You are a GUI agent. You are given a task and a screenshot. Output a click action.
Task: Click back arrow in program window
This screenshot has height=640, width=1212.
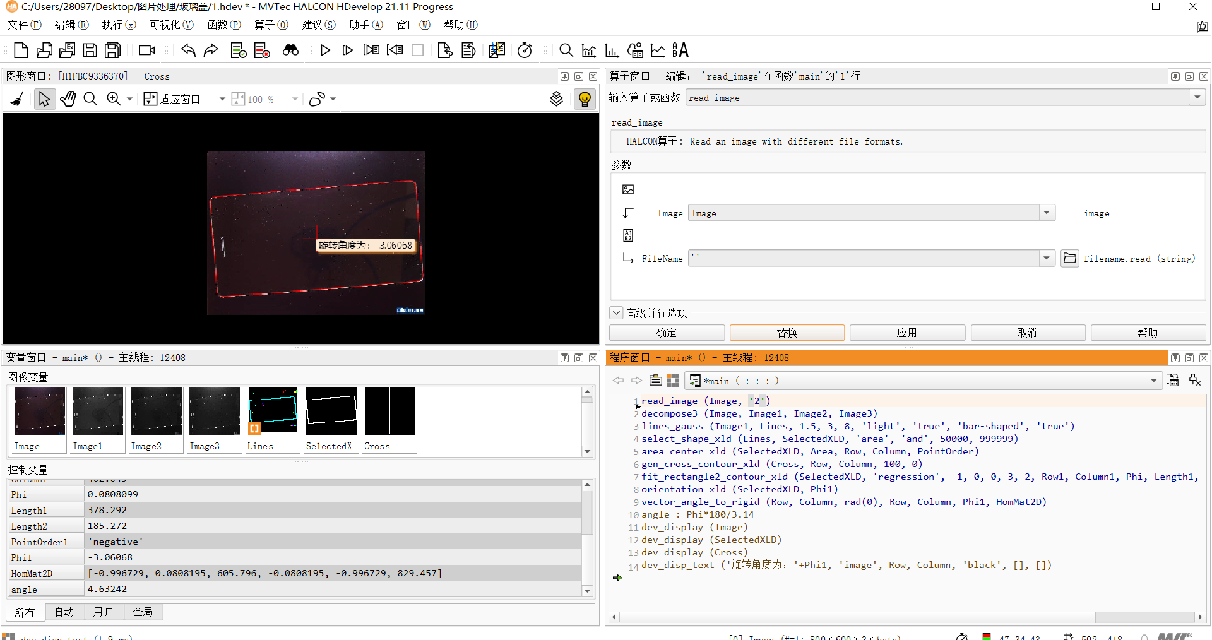pyautogui.click(x=618, y=381)
